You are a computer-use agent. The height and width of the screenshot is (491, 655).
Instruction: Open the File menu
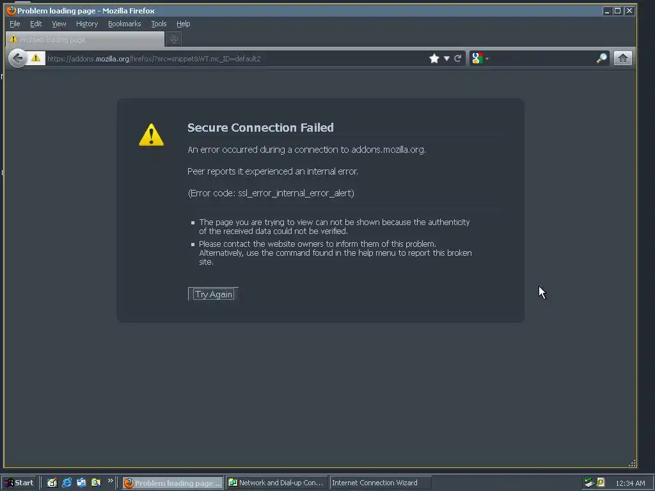coord(15,24)
